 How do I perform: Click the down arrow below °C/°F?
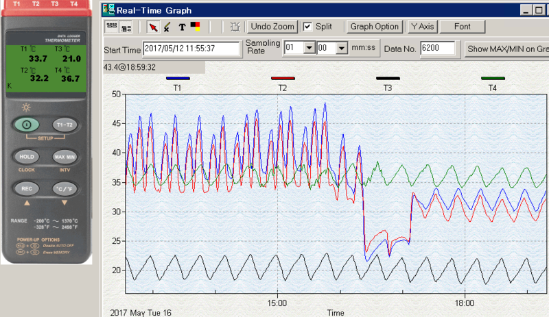click(65, 203)
